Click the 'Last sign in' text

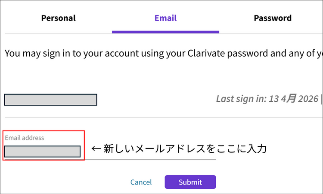[241, 99]
